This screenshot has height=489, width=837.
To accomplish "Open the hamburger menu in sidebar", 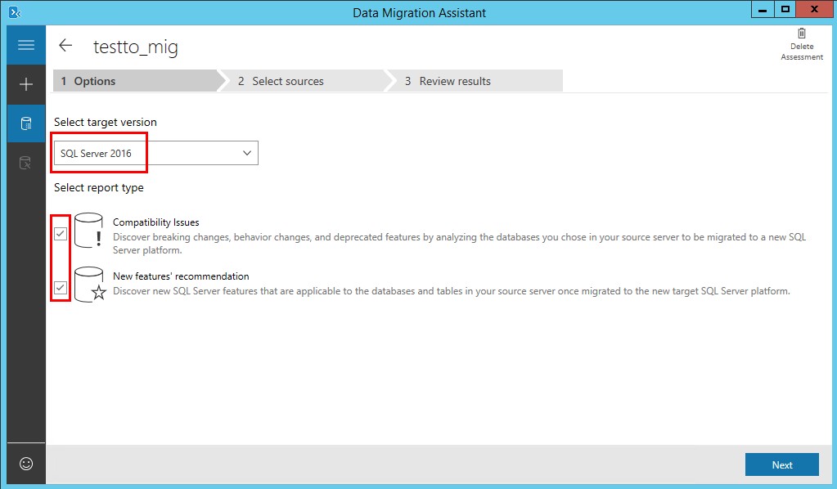I will click(x=26, y=45).
